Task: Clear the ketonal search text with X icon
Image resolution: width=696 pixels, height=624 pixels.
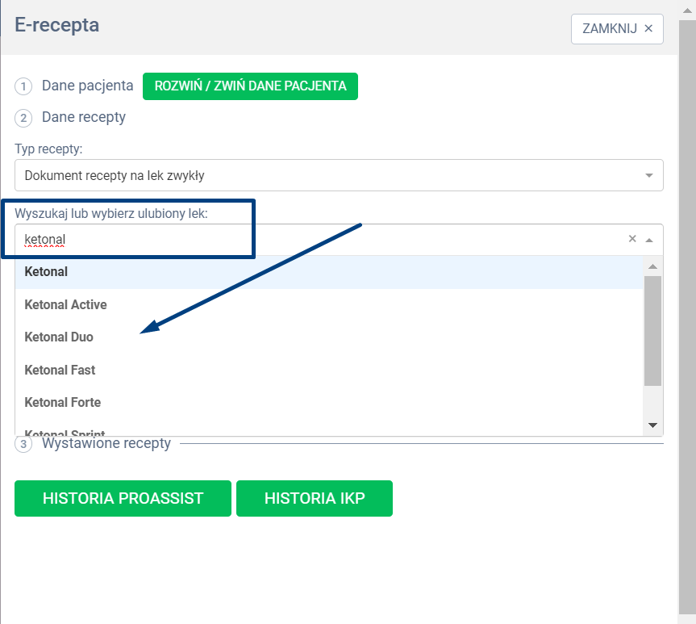Action: tap(632, 239)
